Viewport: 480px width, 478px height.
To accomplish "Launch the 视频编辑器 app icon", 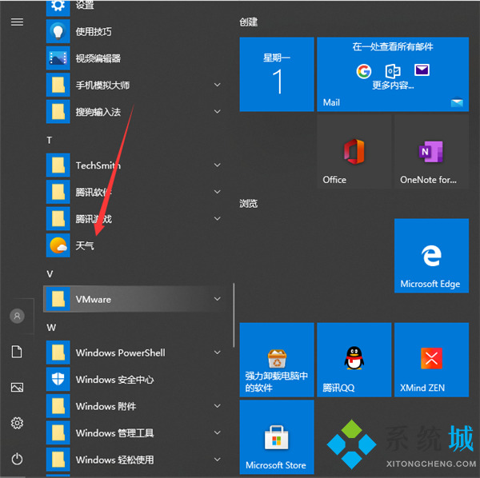I will (x=58, y=58).
